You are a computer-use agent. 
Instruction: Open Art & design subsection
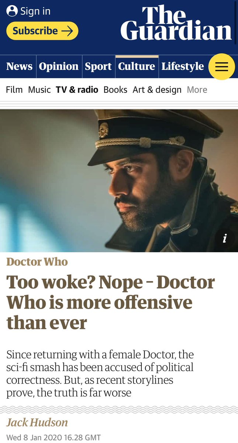(157, 90)
